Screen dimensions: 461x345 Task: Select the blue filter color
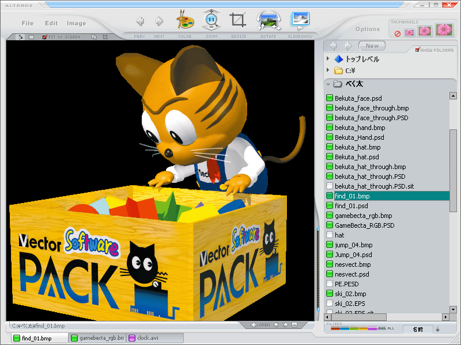[x=345, y=328]
